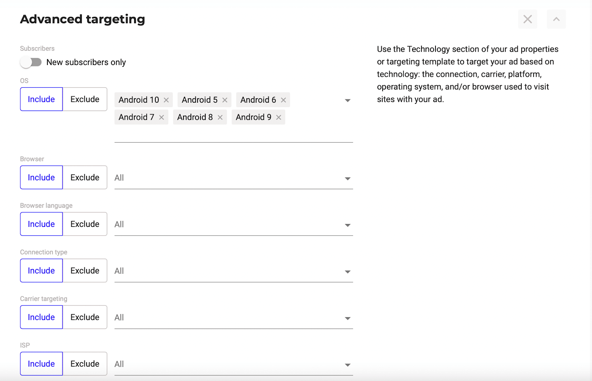Viewport: 592px width, 381px height.
Task: Open the Carrier targeting dropdown arrow
Action: click(347, 319)
